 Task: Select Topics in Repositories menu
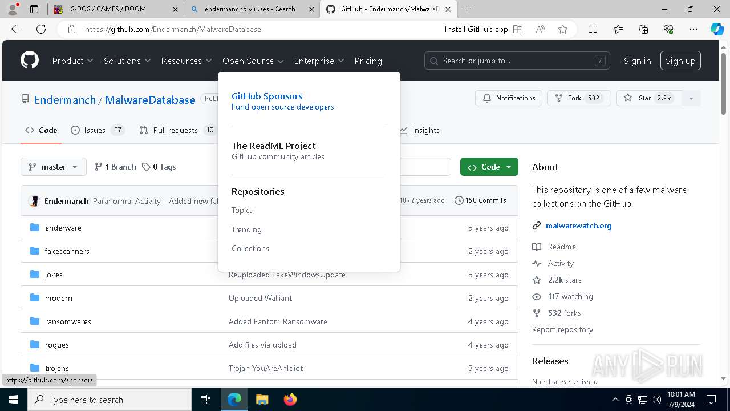pos(242,210)
